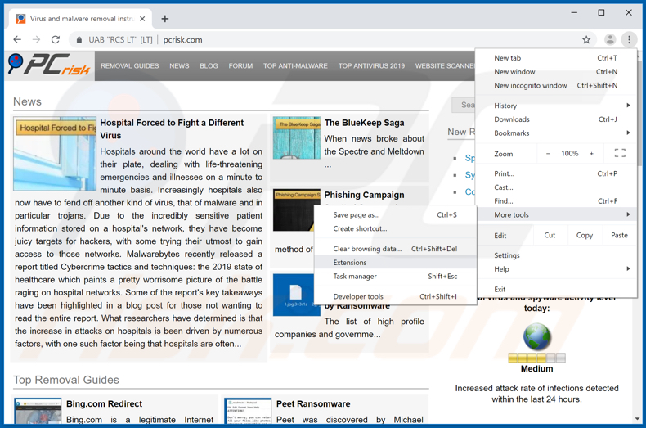Click the PCrisk logo
The width and height of the screenshot is (646, 428).
click(x=49, y=65)
